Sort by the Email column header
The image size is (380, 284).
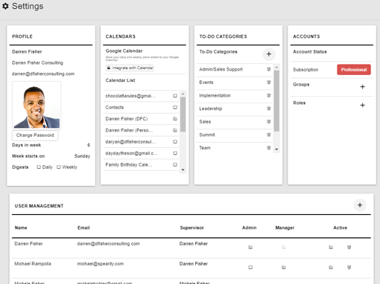click(x=83, y=227)
